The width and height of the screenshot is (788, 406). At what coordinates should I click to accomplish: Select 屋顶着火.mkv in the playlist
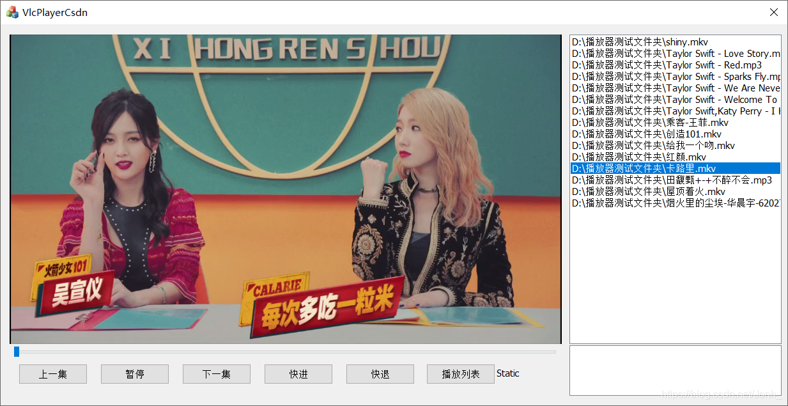tap(676, 192)
